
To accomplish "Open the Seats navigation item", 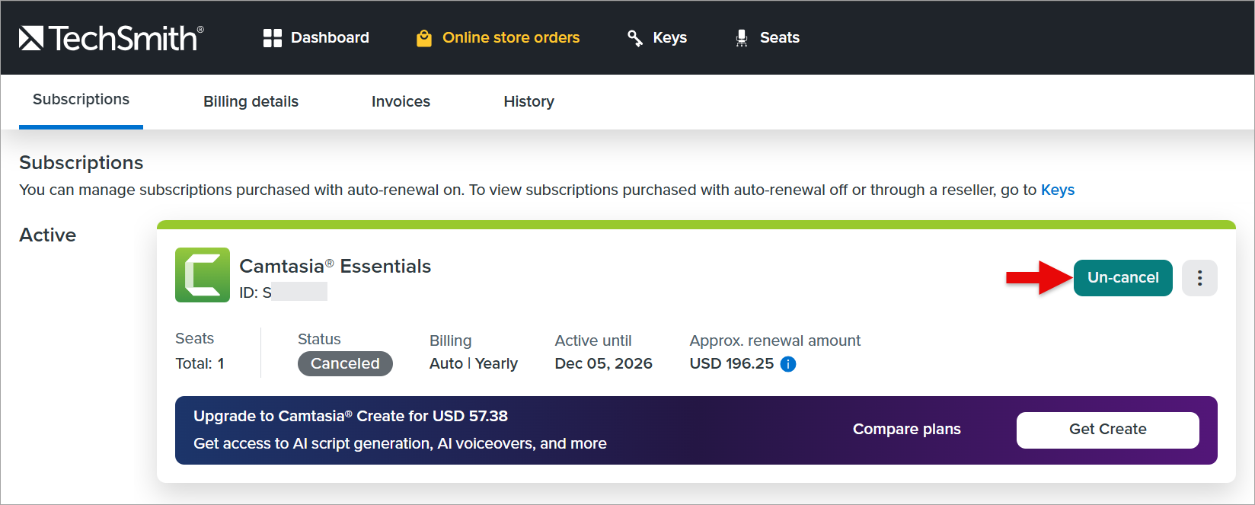I will pyautogui.click(x=779, y=38).
